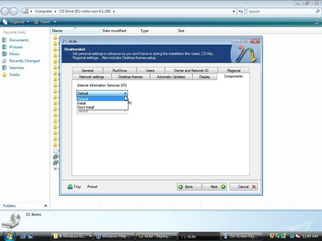Open Music in Favorite Links
This screenshot has width=322, height=241.
(14, 54)
